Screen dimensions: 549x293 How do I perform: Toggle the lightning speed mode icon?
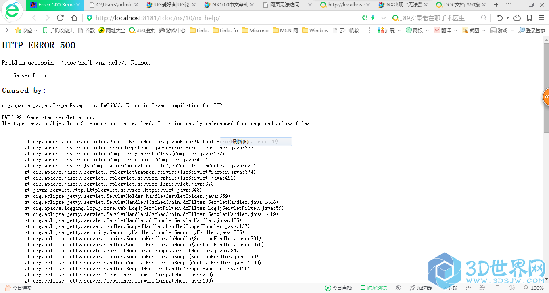pos(373,18)
